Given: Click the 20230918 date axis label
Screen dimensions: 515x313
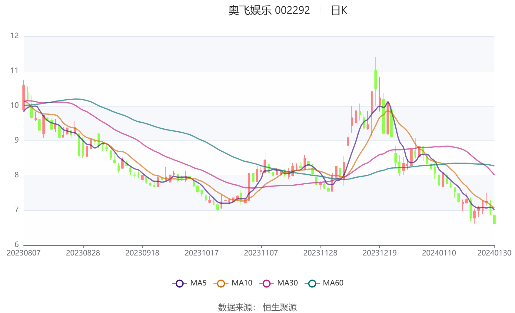Looking at the screenshot, I should point(142,253).
